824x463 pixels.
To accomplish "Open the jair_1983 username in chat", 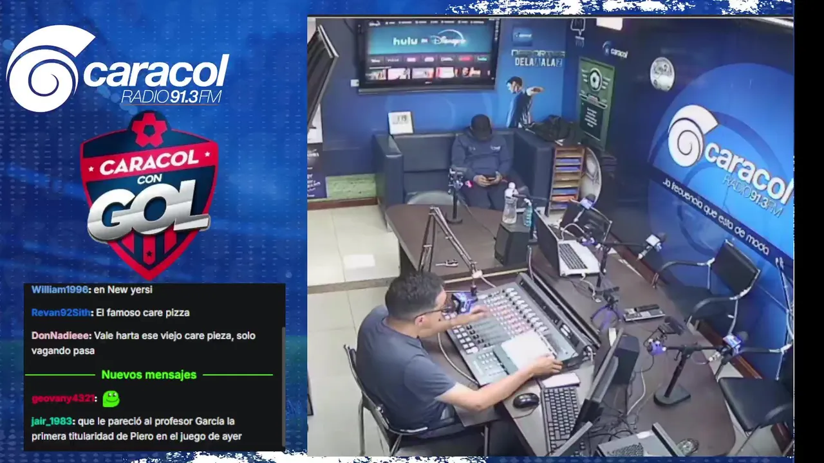I will point(53,422).
